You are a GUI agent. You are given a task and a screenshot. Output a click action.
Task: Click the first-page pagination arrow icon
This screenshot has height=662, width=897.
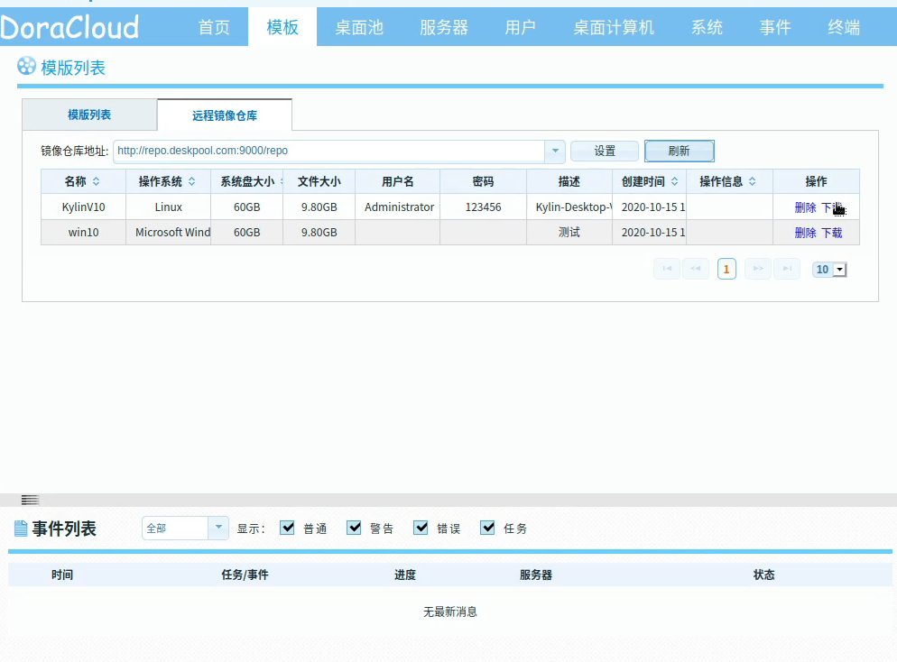667,269
